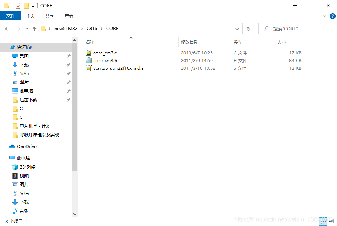Image resolution: width=337 pixels, height=226 pixels.
Task: Open 视频 under 此电脑
Action: 24,176
